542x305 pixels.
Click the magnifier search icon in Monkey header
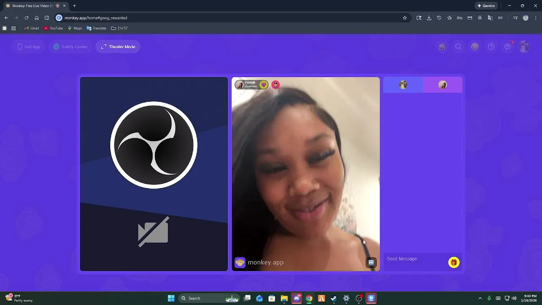pyautogui.click(x=459, y=47)
